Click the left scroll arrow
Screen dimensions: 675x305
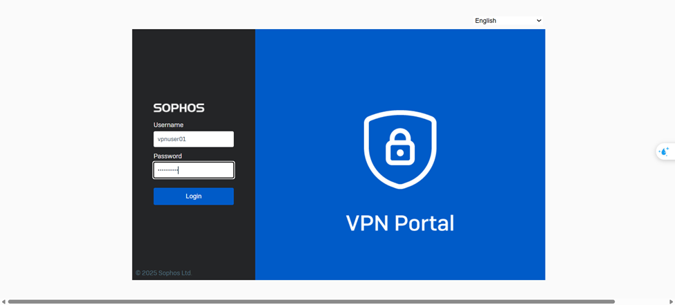[3, 302]
